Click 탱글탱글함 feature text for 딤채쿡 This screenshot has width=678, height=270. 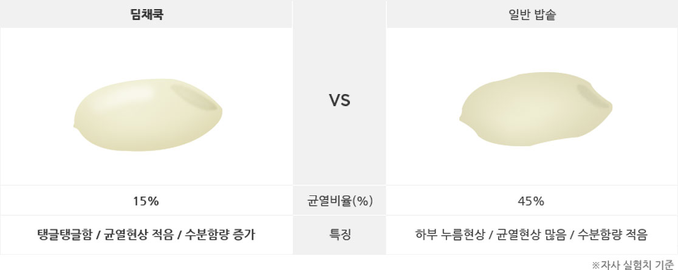pyautogui.click(x=65, y=235)
